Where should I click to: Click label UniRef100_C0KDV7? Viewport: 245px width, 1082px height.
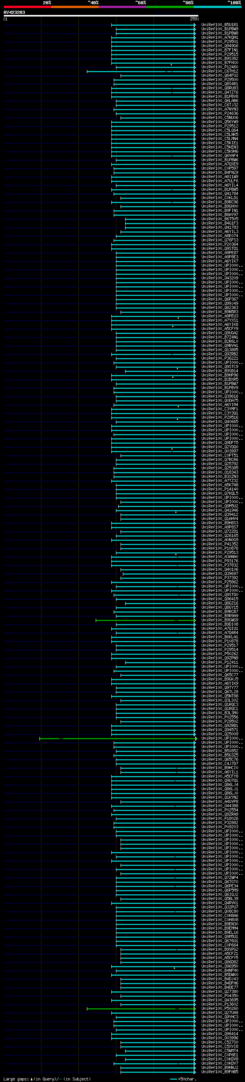(219, 1063)
